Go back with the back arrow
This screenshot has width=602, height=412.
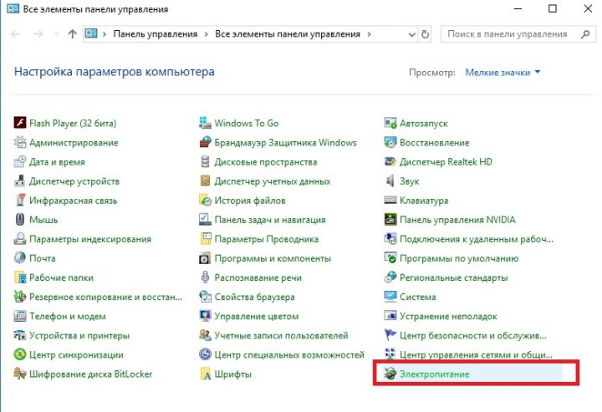point(16,34)
